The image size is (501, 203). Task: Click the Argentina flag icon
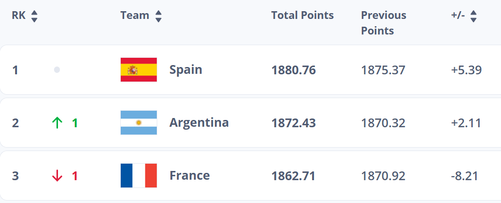(x=139, y=123)
